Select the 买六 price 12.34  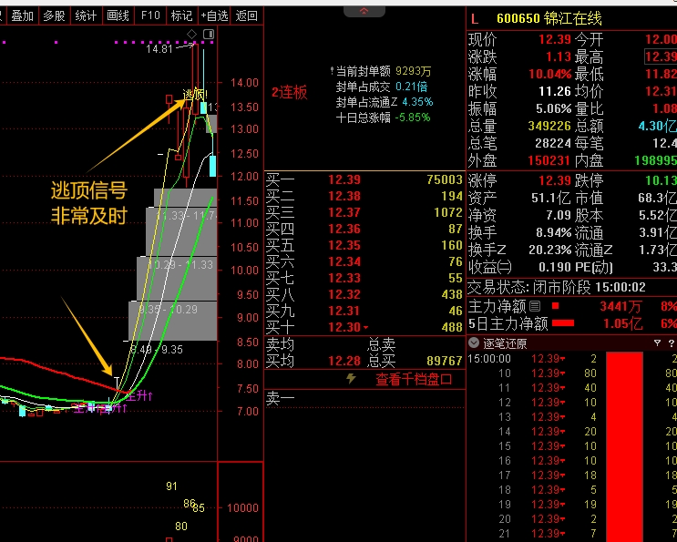click(344, 261)
